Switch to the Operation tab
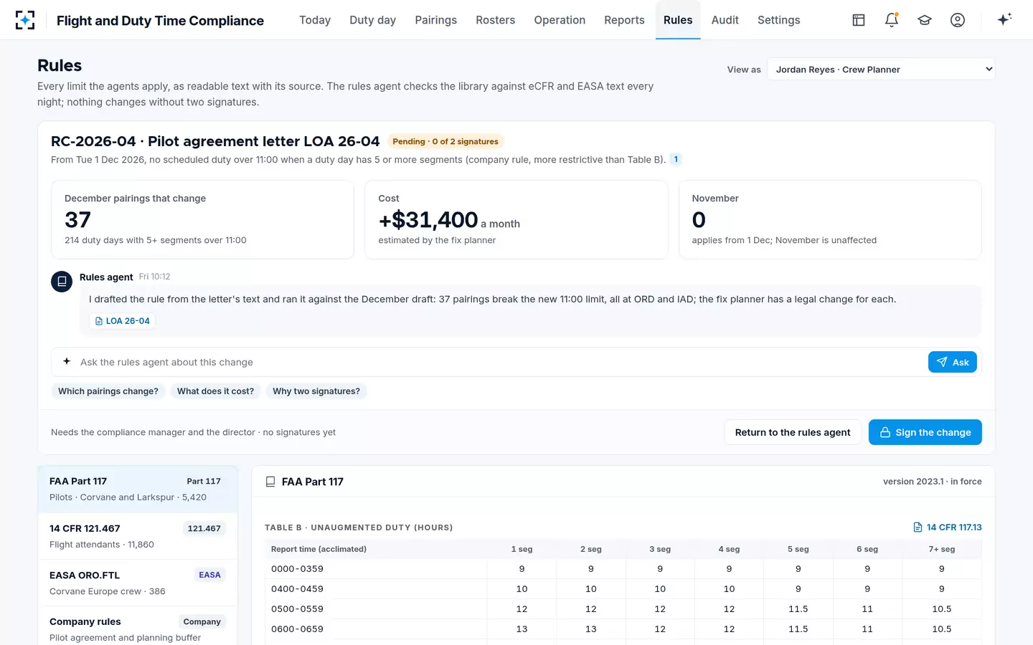1033x645 pixels. click(x=560, y=20)
